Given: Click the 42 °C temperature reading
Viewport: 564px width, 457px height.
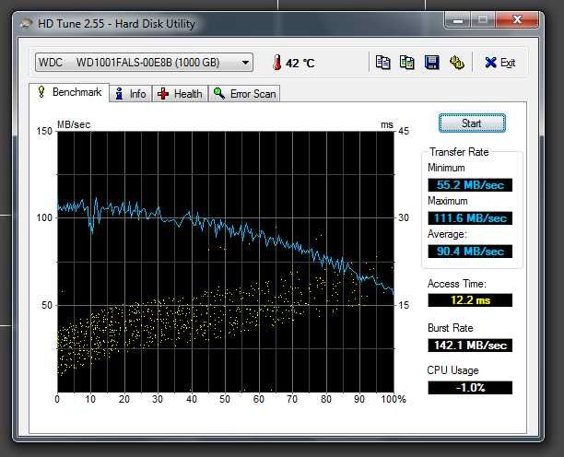Looking at the screenshot, I should 300,63.
